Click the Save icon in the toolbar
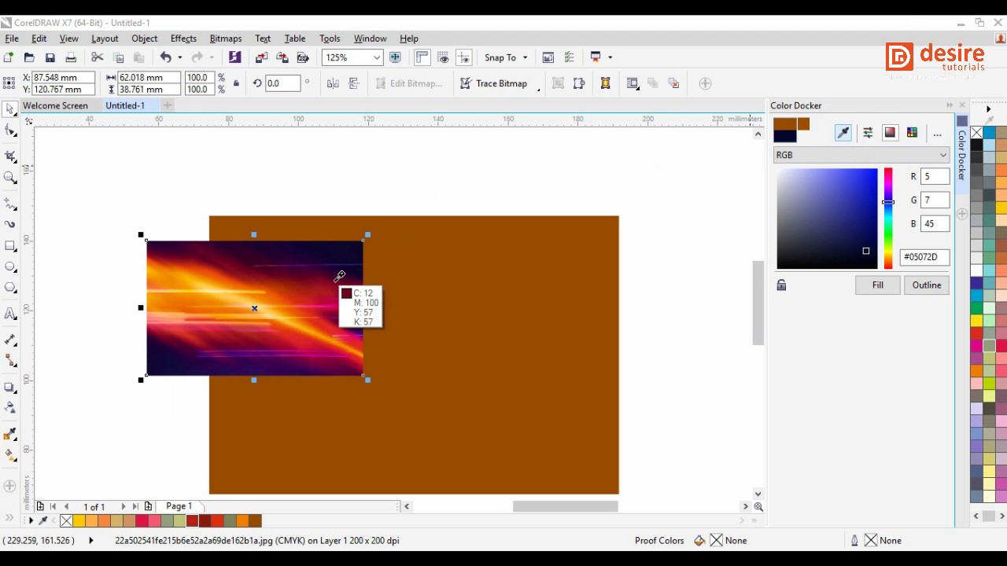 [x=50, y=57]
